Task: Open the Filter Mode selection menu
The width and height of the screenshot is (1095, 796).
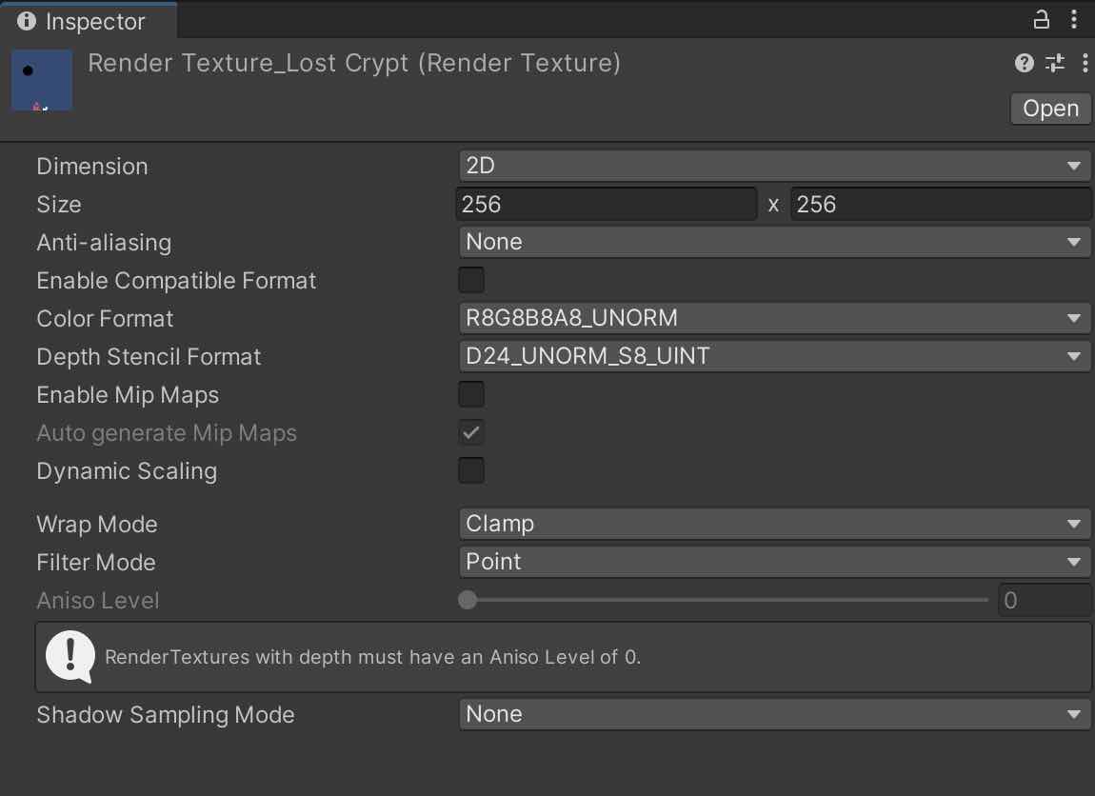Action: (774, 562)
